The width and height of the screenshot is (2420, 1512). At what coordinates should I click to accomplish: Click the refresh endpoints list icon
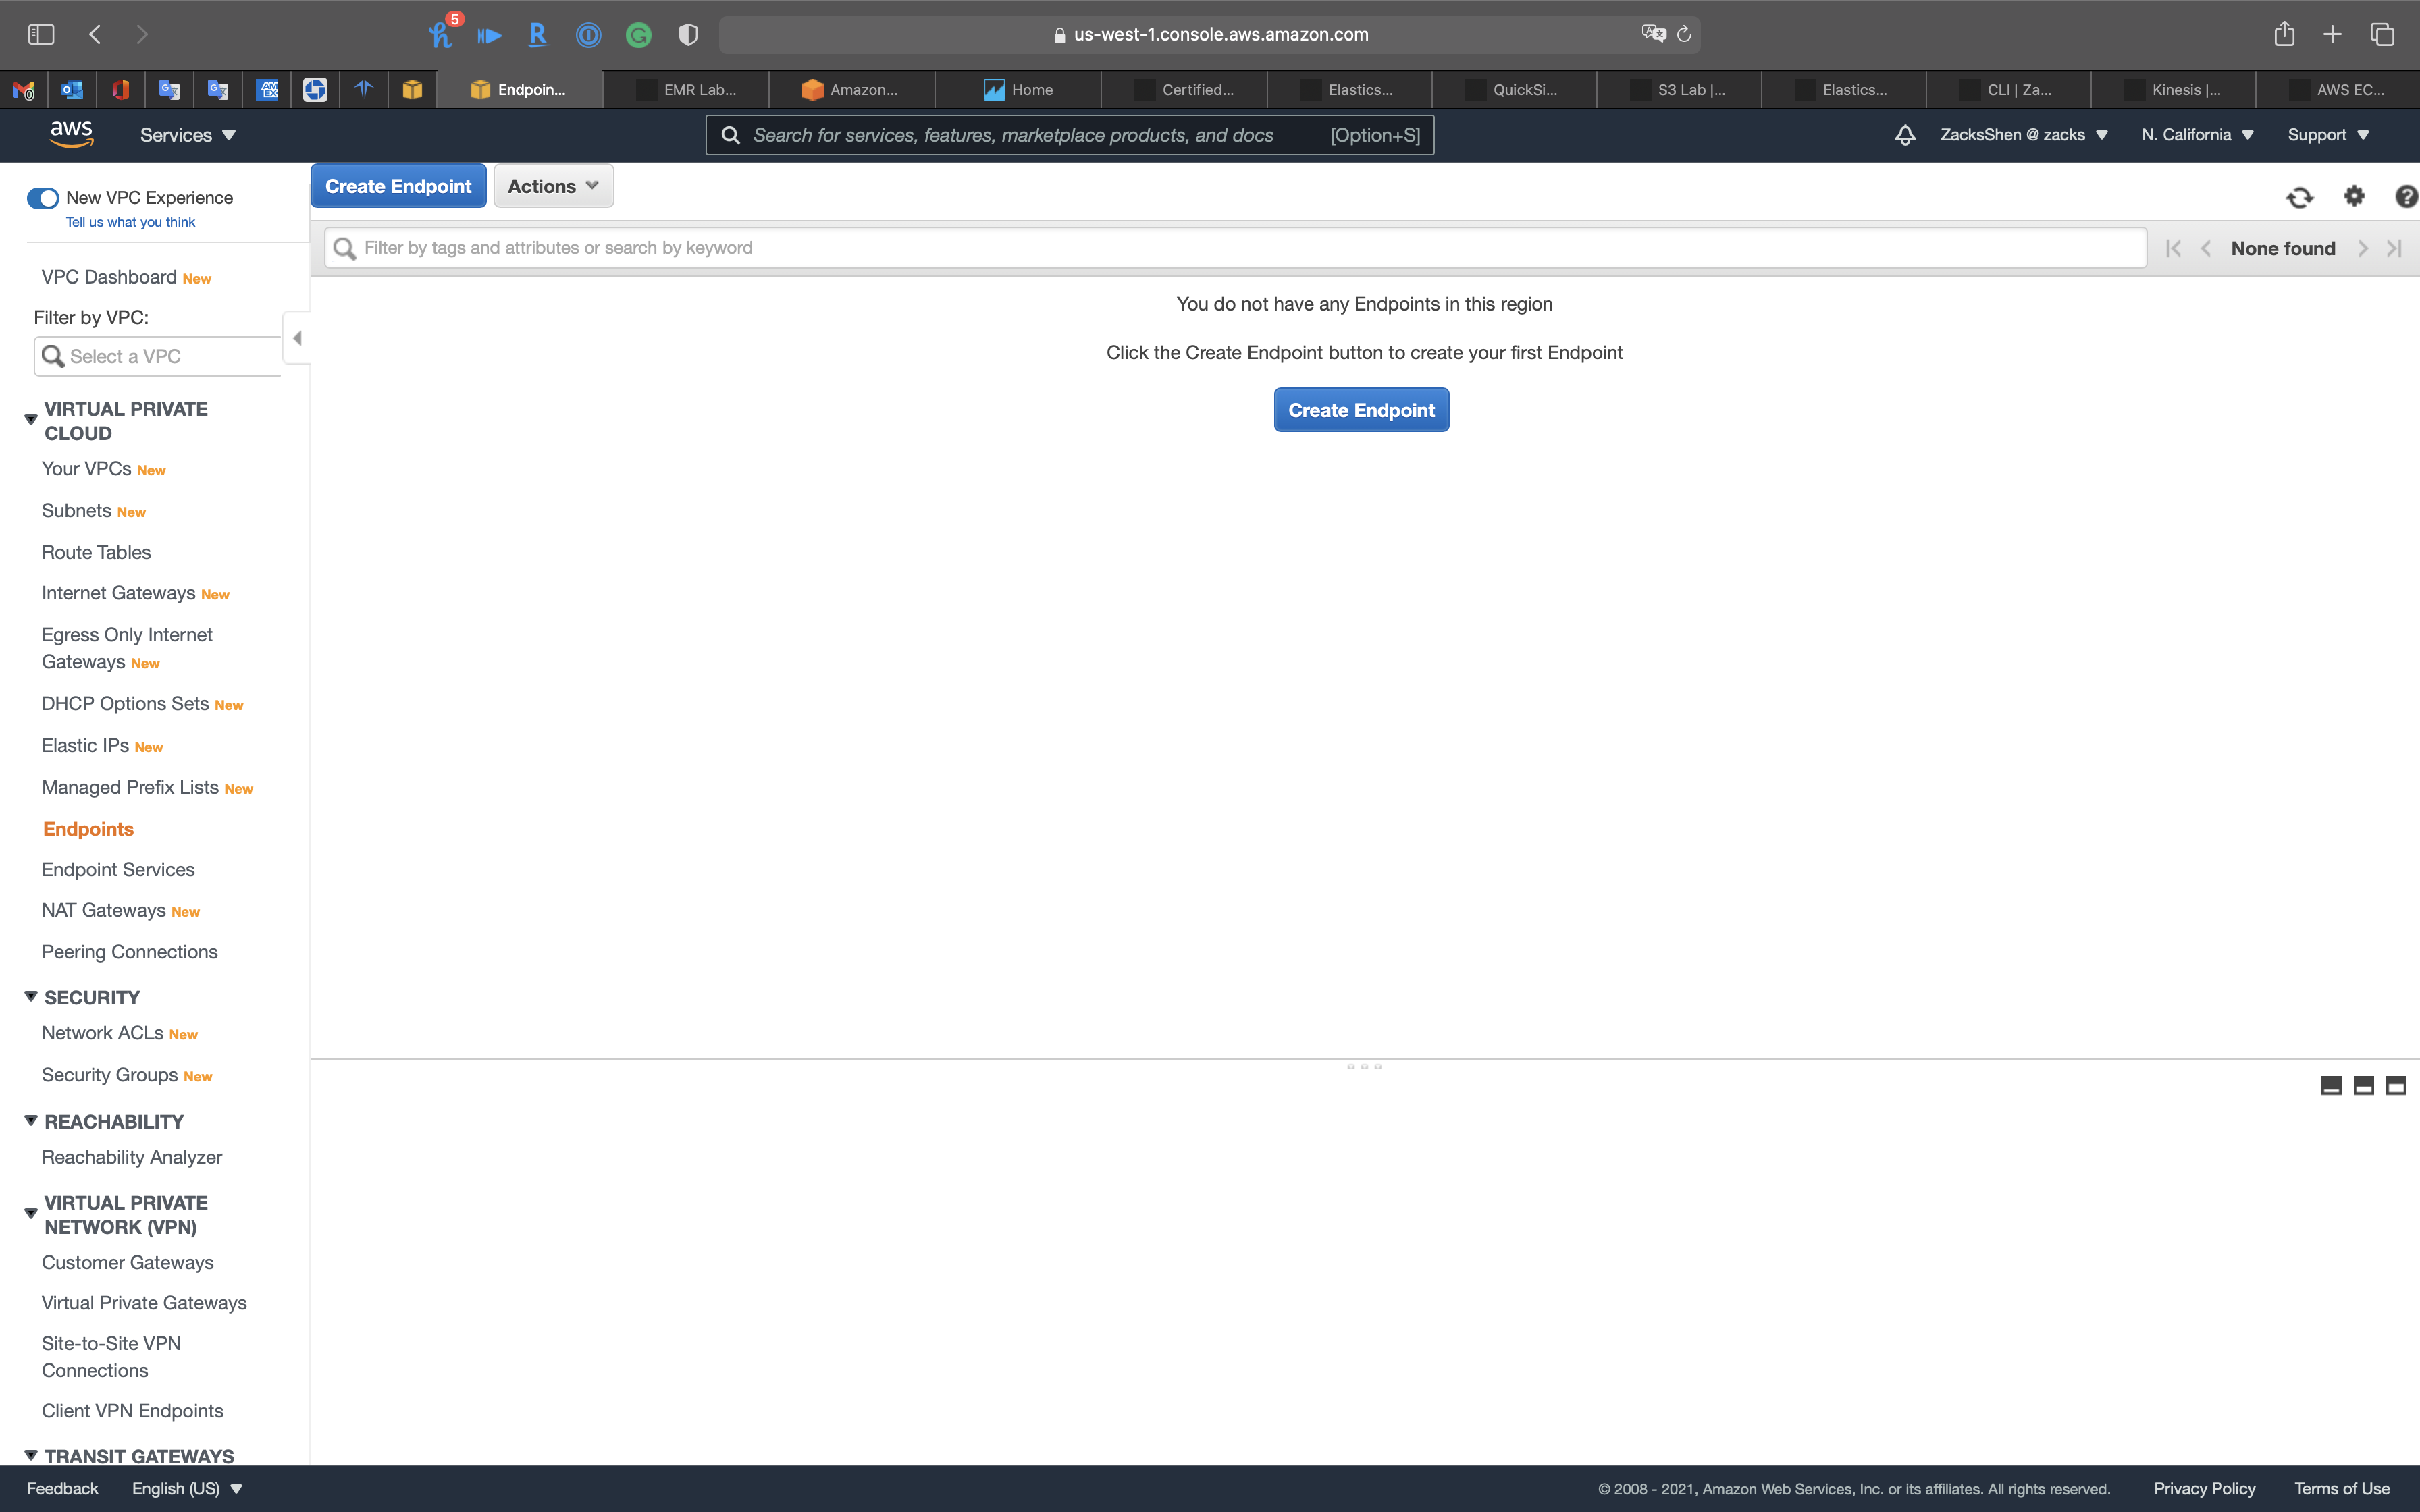[2299, 197]
